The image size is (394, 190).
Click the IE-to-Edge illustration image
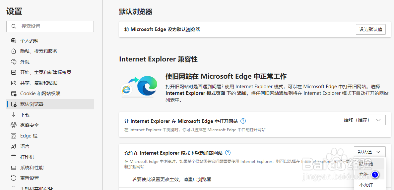point(139,86)
